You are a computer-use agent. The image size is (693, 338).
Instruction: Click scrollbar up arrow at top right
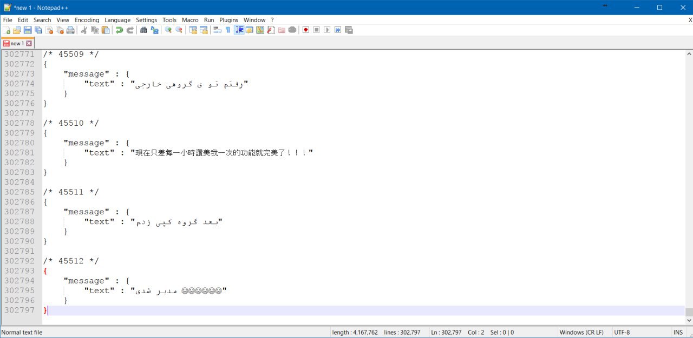click(x=689, y=54)
